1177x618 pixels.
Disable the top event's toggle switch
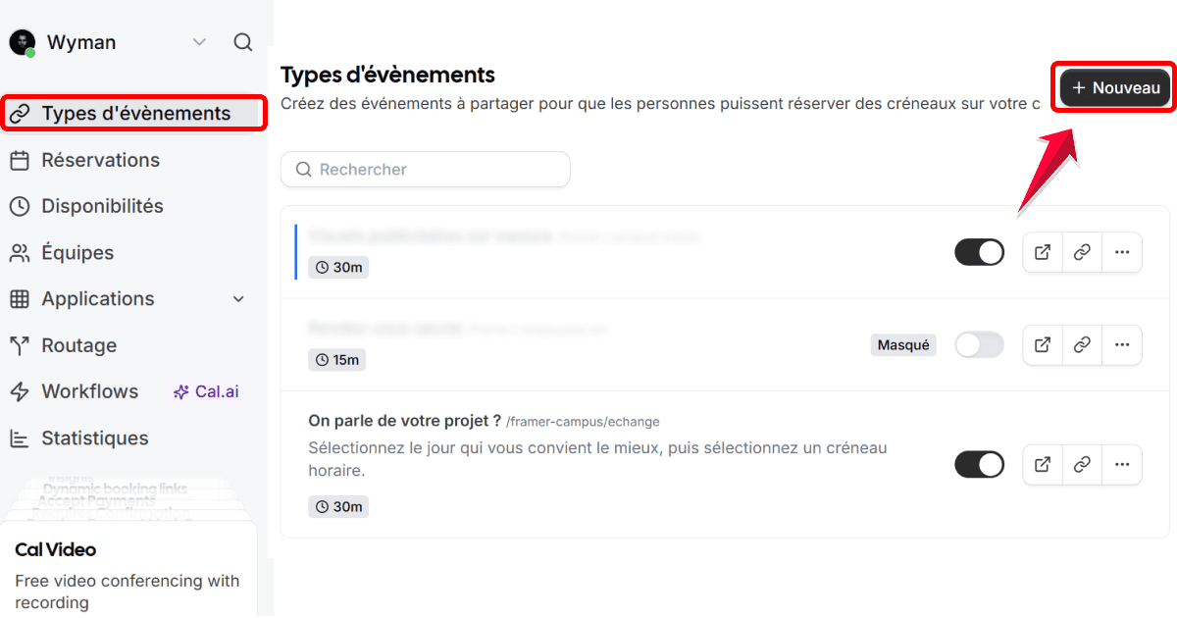pyautogui.click(x=979, y=252)
